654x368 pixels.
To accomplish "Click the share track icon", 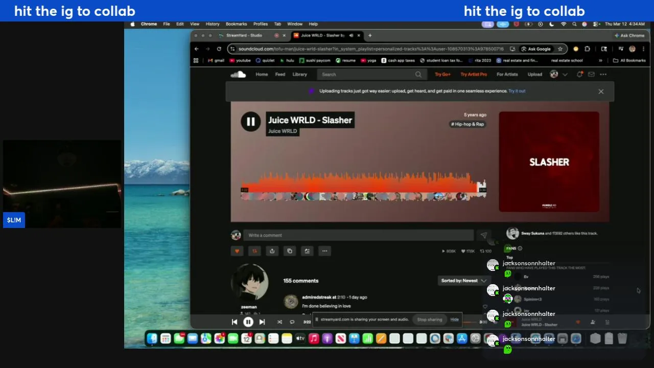I will coord(272,251).
